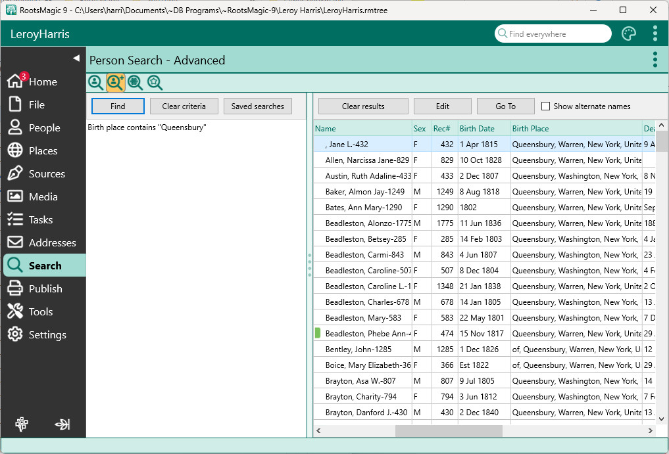The image size is (669, 454).
Task: Select the basic Person Search icon
Action: click(95, 82)
